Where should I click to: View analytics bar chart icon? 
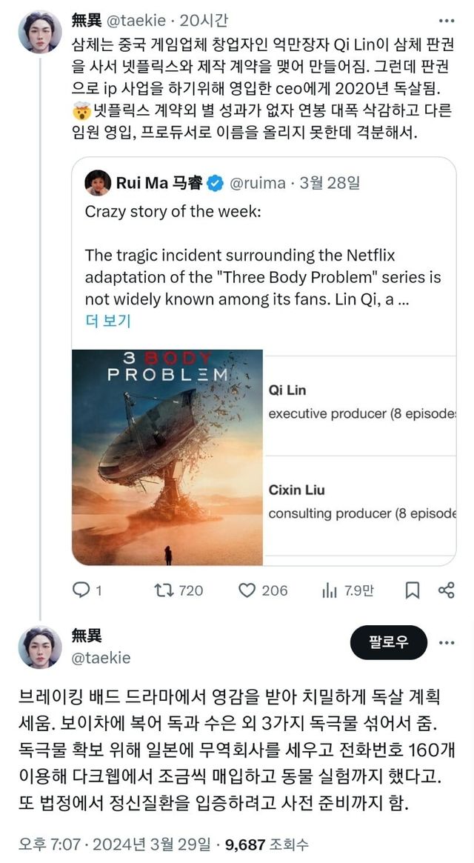tap(330, 590)
